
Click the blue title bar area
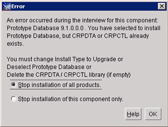click(x=91, y=6)
